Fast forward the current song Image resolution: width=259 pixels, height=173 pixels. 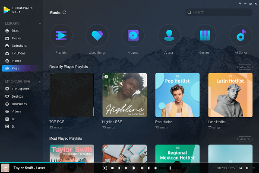coord(142,168)
